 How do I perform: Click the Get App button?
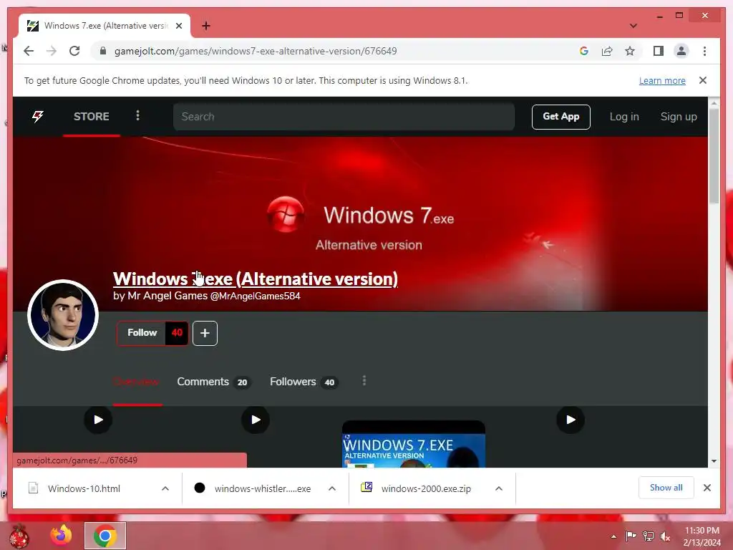tap(560, 117)
